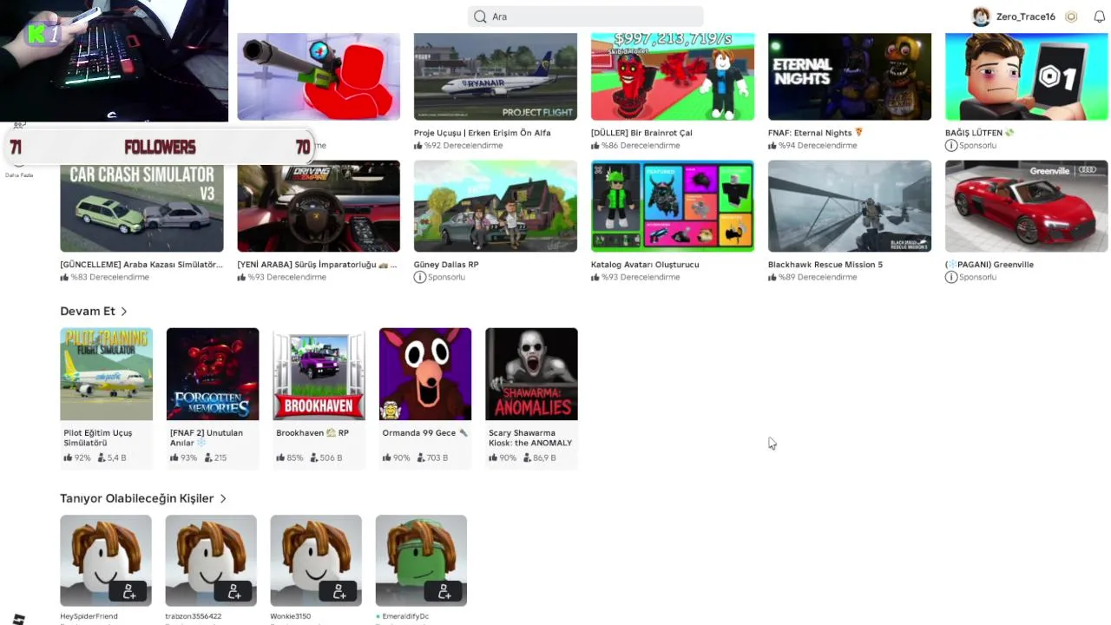Add Wonkie3150 as friend icon
This screenshot has width=1111, height=625.
[x=339, y=592]
